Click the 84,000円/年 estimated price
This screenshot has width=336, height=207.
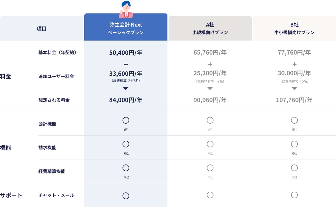pos(126,100)
